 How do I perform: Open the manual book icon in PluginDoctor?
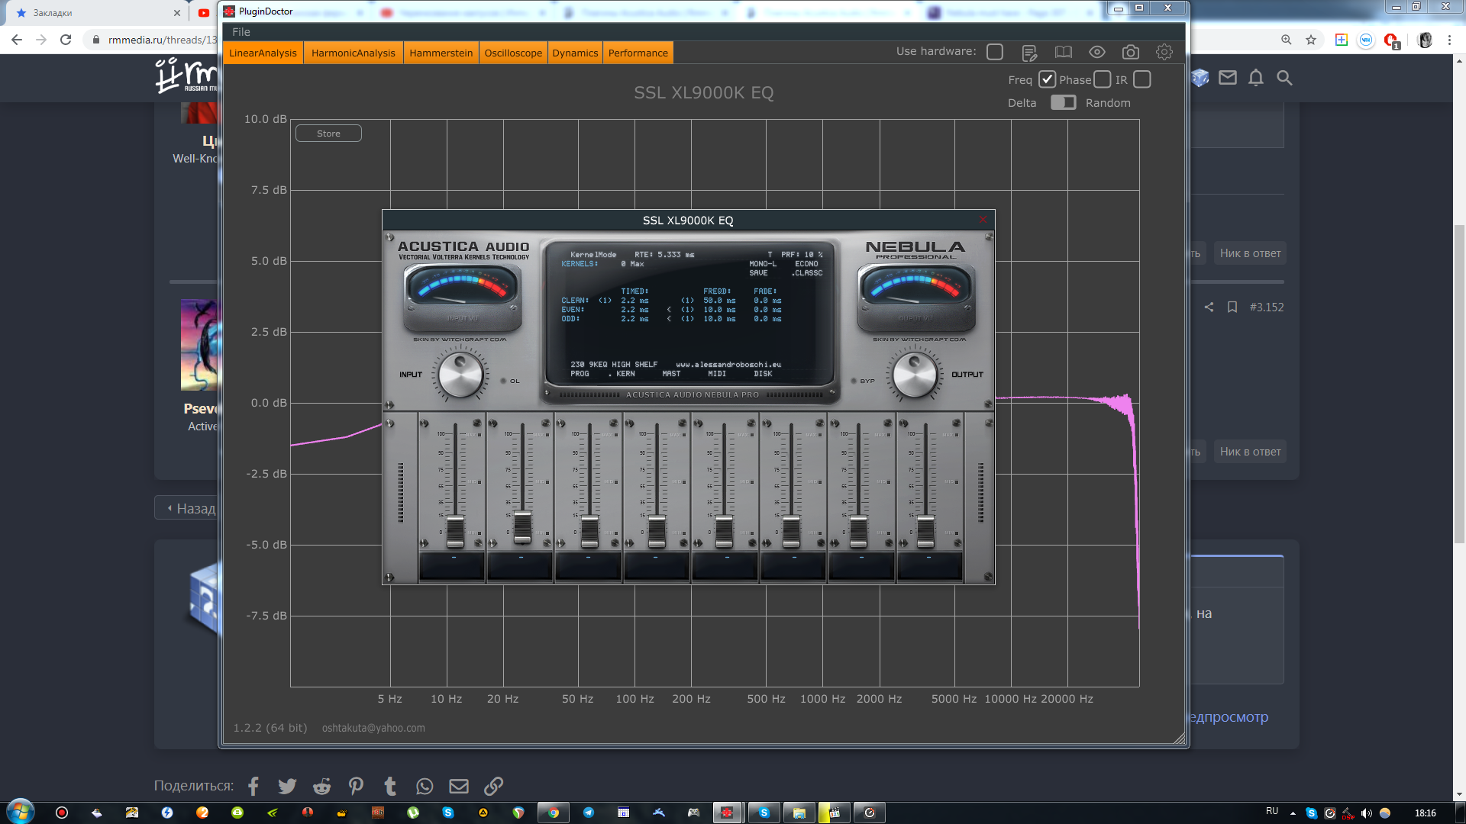(x=1064, y=52)
